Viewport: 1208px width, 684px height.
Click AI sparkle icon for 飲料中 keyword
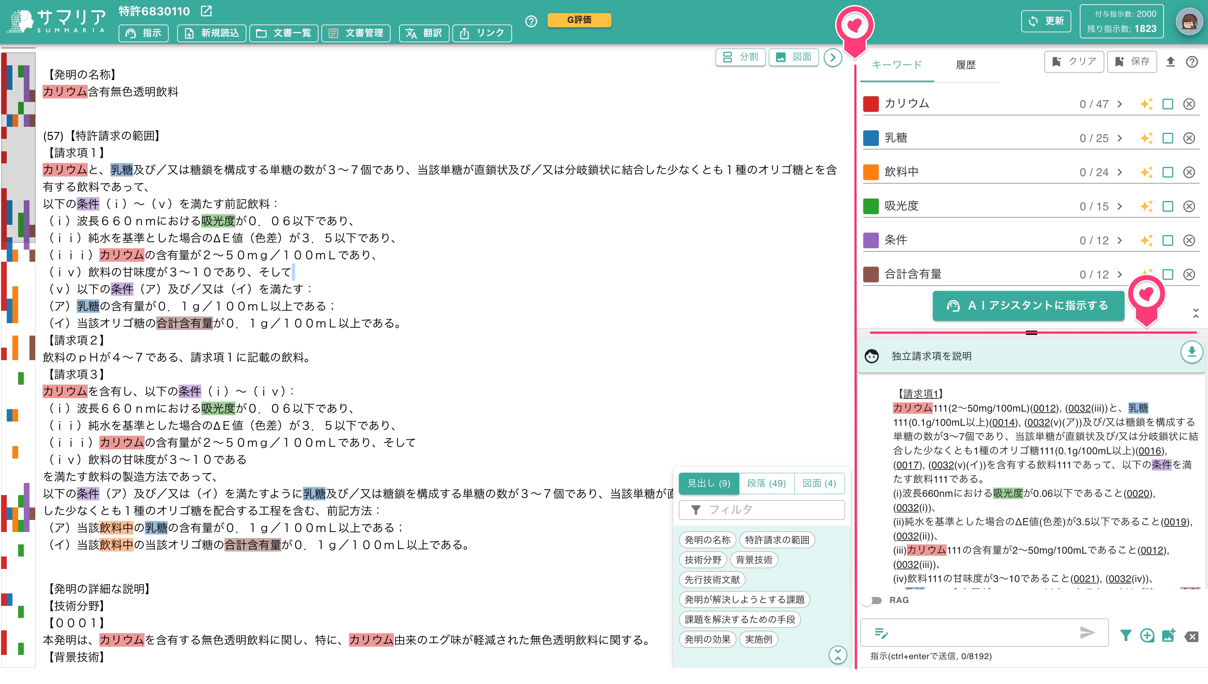pyautogui.click(x=1147, y=172)
